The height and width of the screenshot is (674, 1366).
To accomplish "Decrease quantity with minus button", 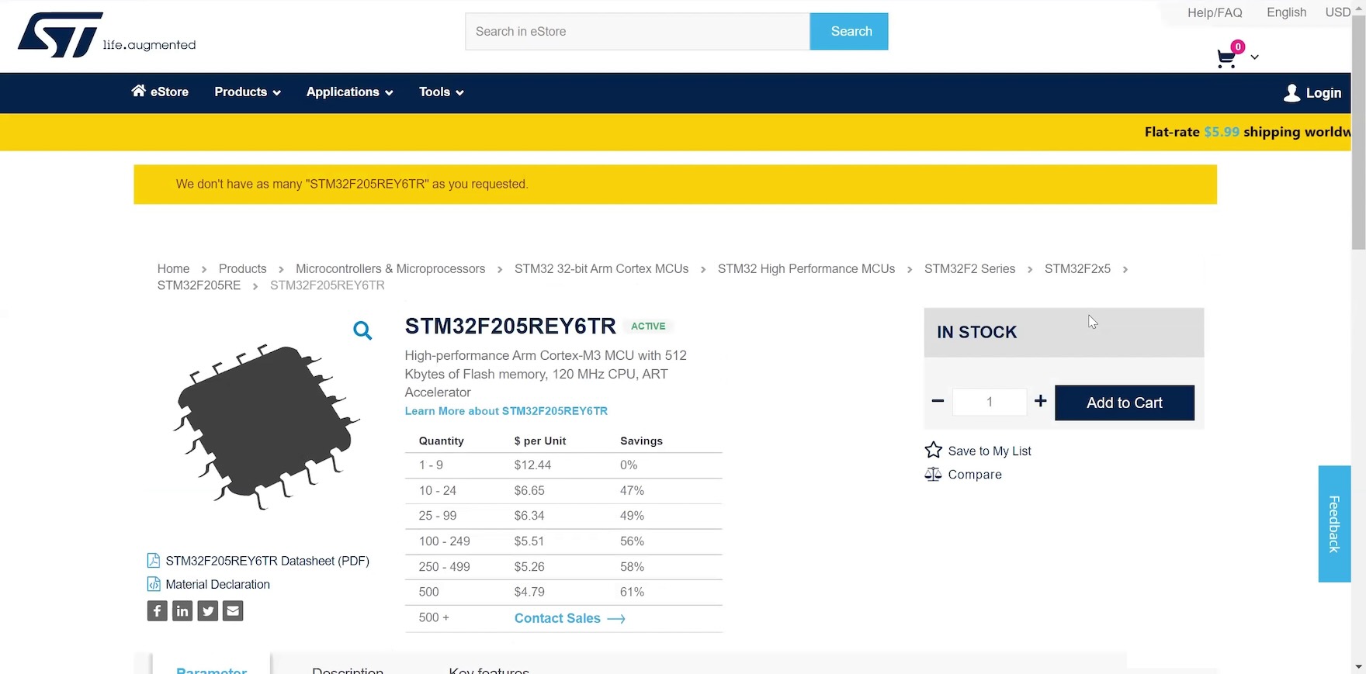I will [x=938, y=402].
